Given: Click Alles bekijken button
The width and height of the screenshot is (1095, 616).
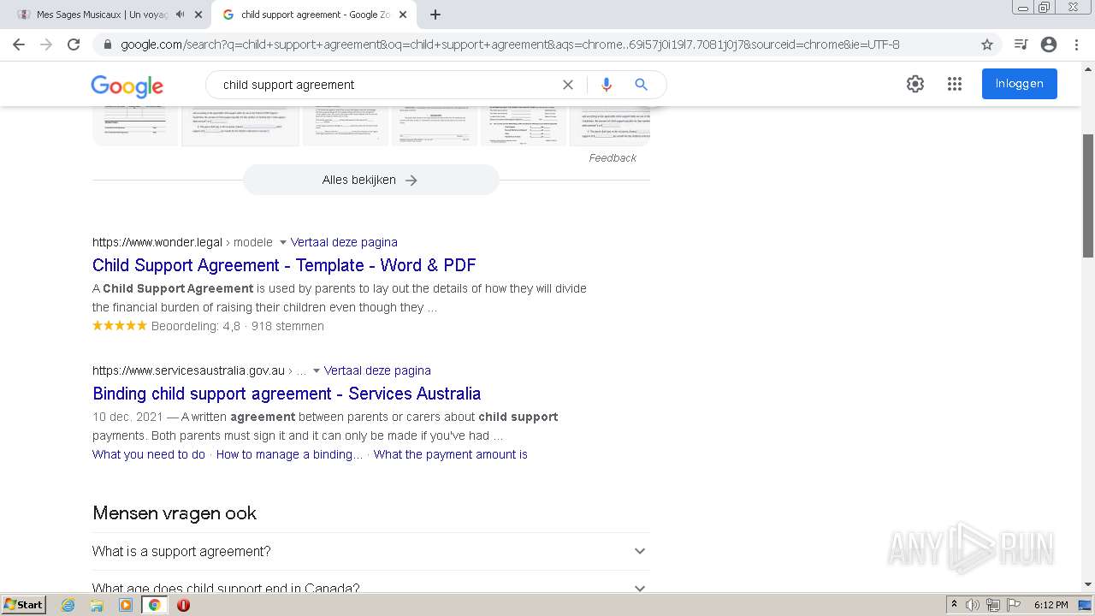Looking at the screenshot, I should (x=370, y=180).
